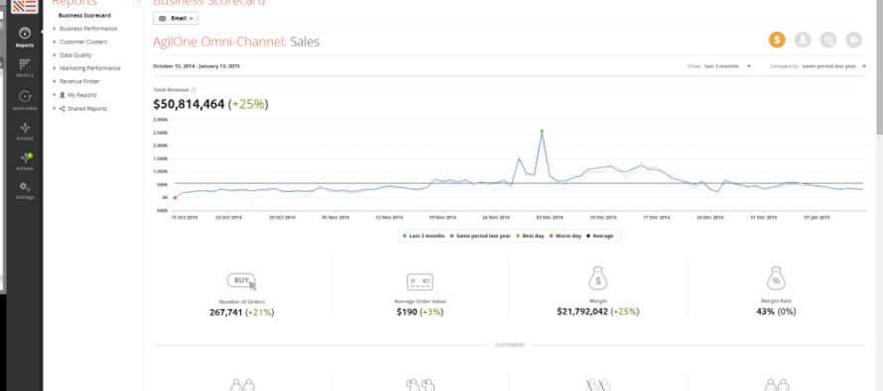This screenshot has width=883, height=391.
Task: Toggle the Best day legend entry
Action: [531, 236]
